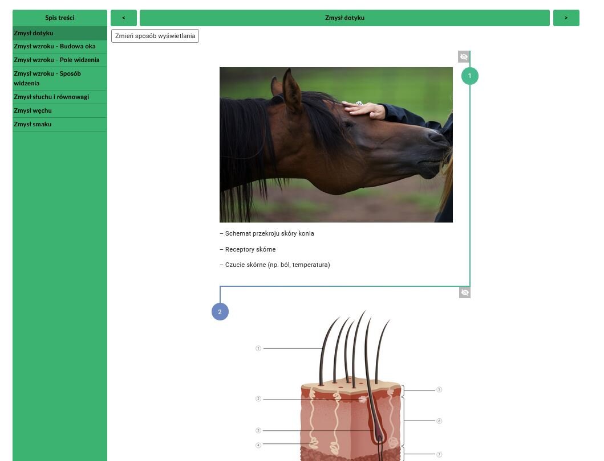Select label 2 on the skin diagram

click(258, 399)
